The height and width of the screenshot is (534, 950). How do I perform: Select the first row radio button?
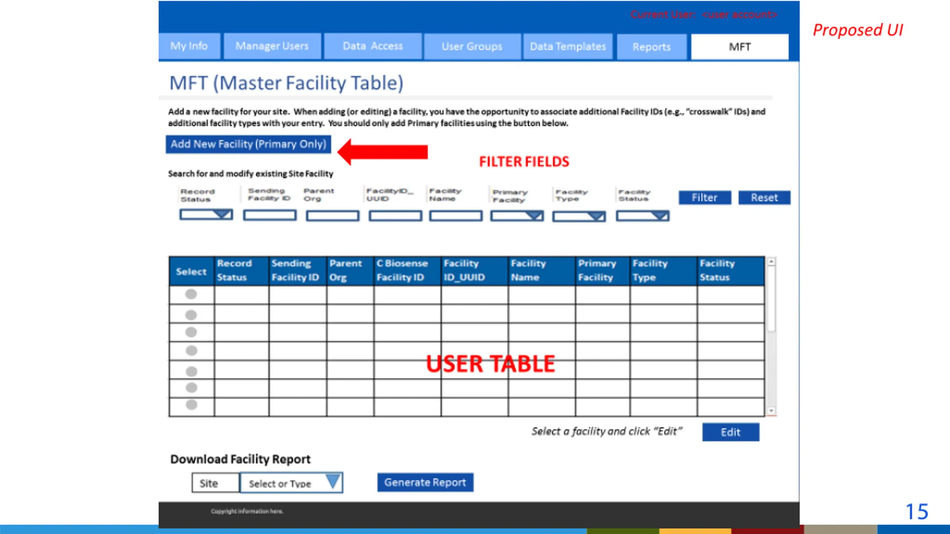(191, 294)
